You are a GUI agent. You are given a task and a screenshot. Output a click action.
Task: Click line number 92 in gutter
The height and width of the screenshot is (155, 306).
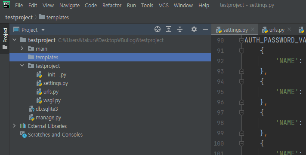pyautogui.click(x=220, y=61)
